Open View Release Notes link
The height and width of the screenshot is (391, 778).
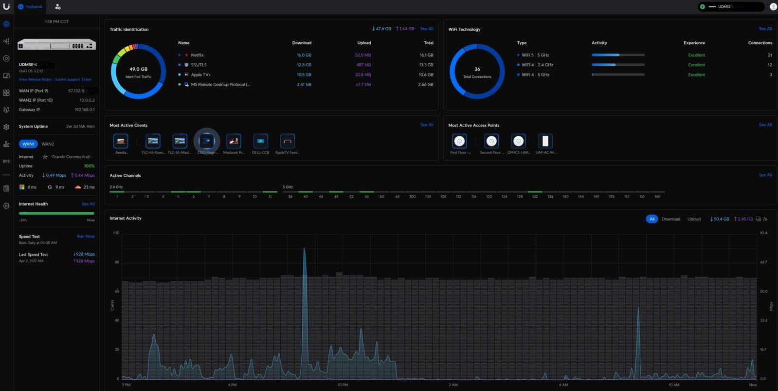35,79
